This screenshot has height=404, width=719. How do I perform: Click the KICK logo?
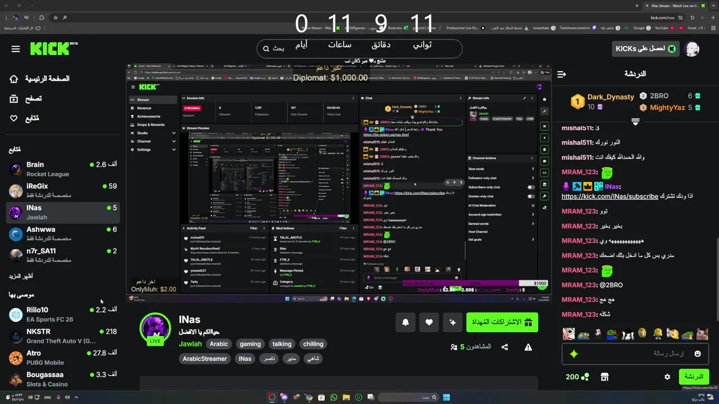point(54,49)
